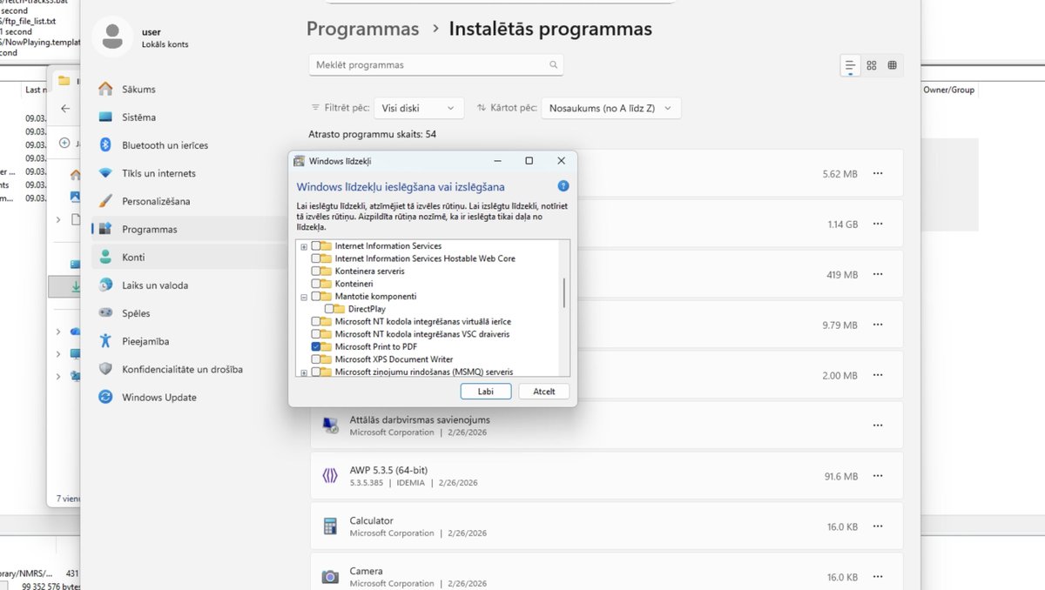Tick the Konteinera serveris checkbox
Screen dimensions: 1045x590
click(x=316, y=272)
